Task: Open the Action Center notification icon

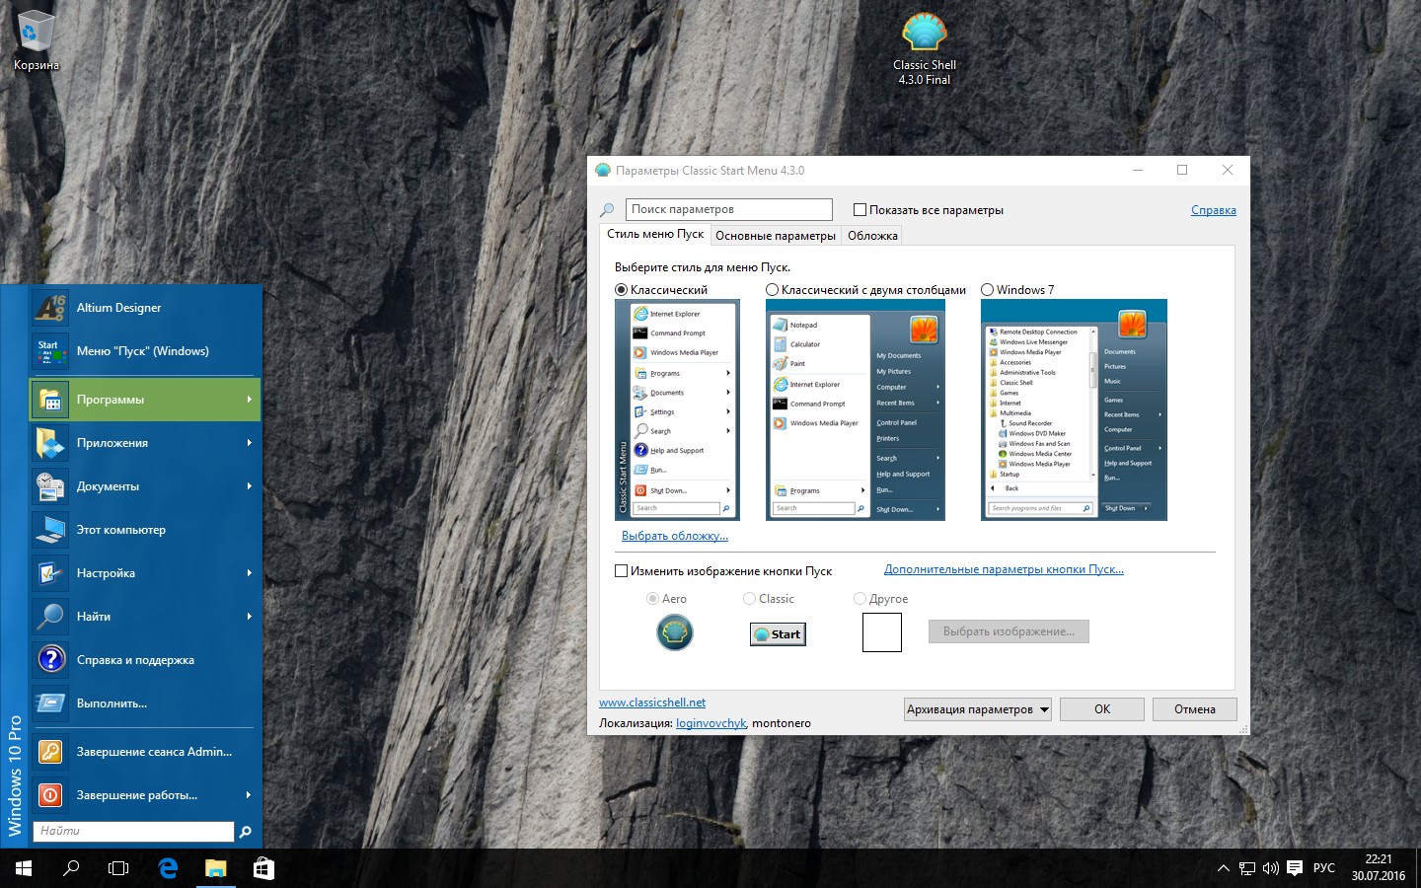Action: (1295, 868)
